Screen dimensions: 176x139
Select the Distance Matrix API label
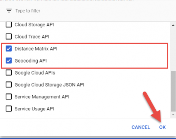coord(36,49)
